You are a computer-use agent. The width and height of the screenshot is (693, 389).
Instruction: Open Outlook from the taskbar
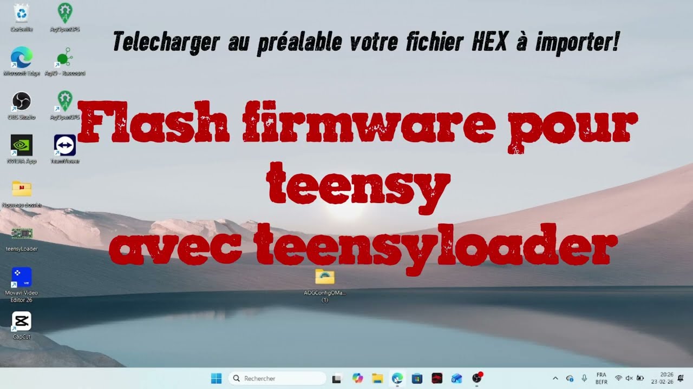[x=456, y=378]
